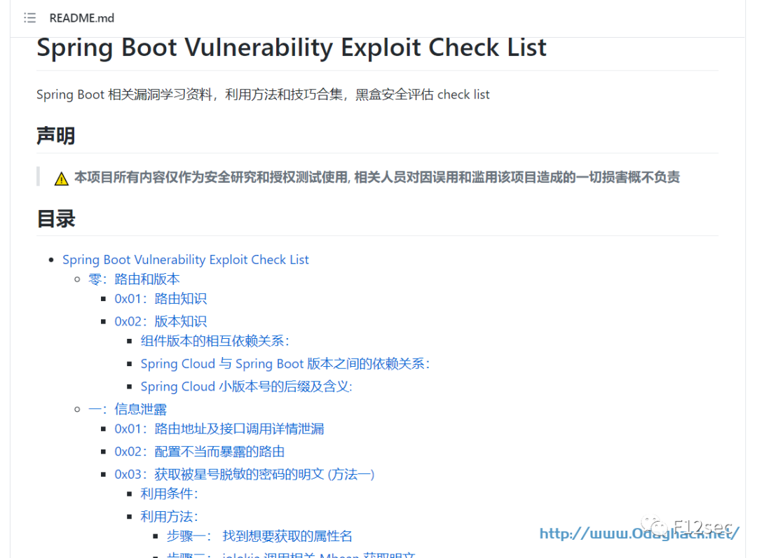Click the yellow warning triangle icon
This screenshot has width=757, height=558.
pos(61,179)
